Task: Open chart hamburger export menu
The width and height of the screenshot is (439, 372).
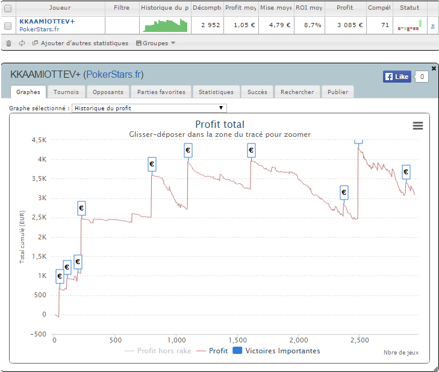Action: click(418, 125)
